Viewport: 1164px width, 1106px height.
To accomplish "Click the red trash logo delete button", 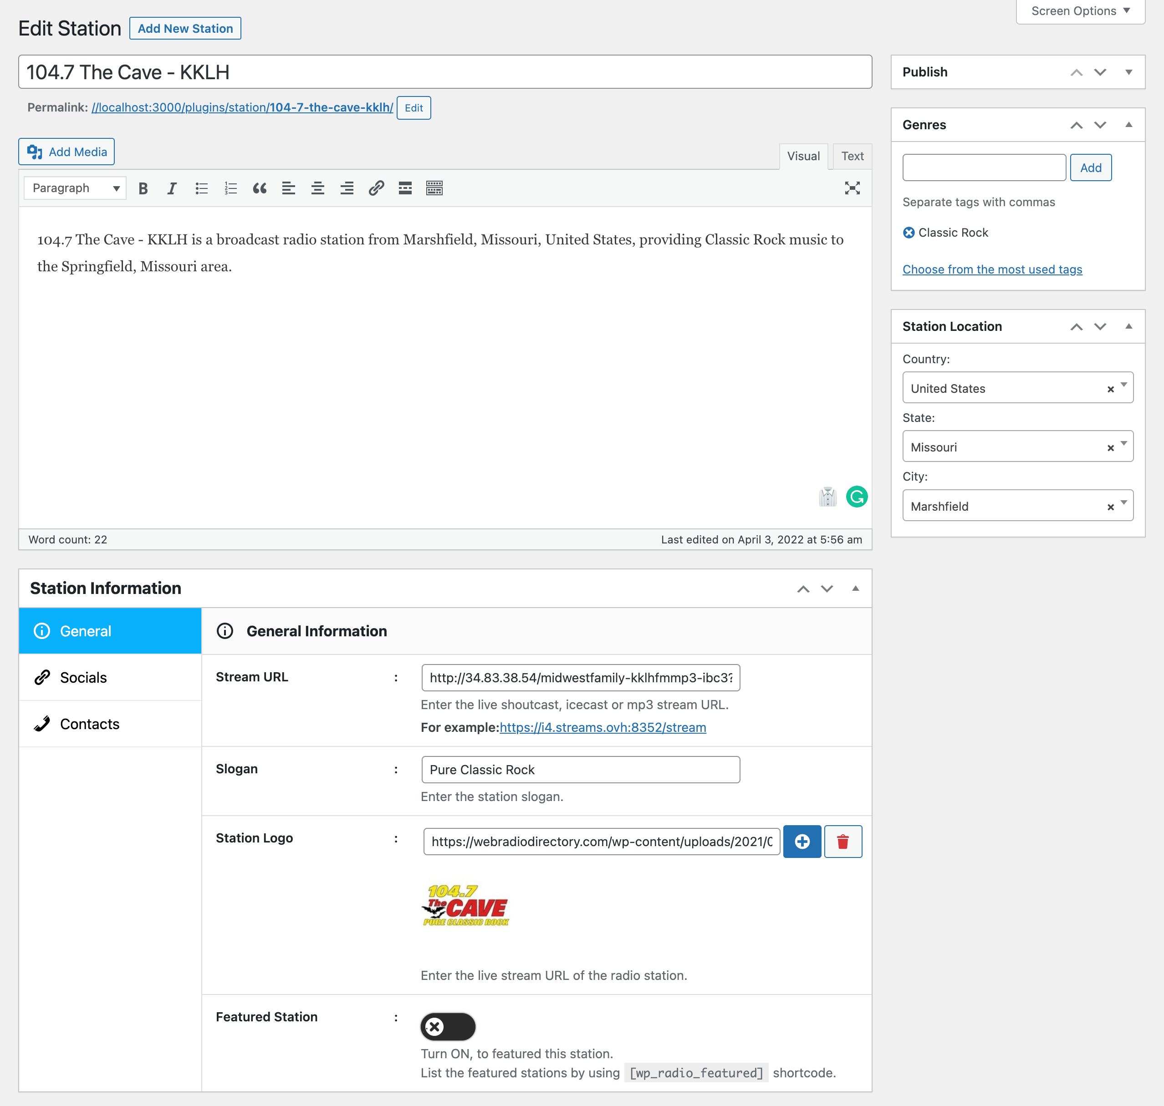I will point(842,841).
